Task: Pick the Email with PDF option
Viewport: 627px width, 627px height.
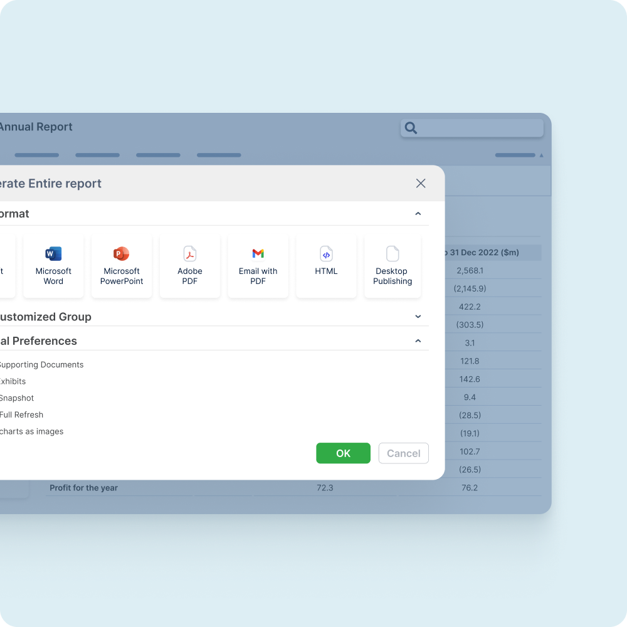Action: click(x=258, y=266)
